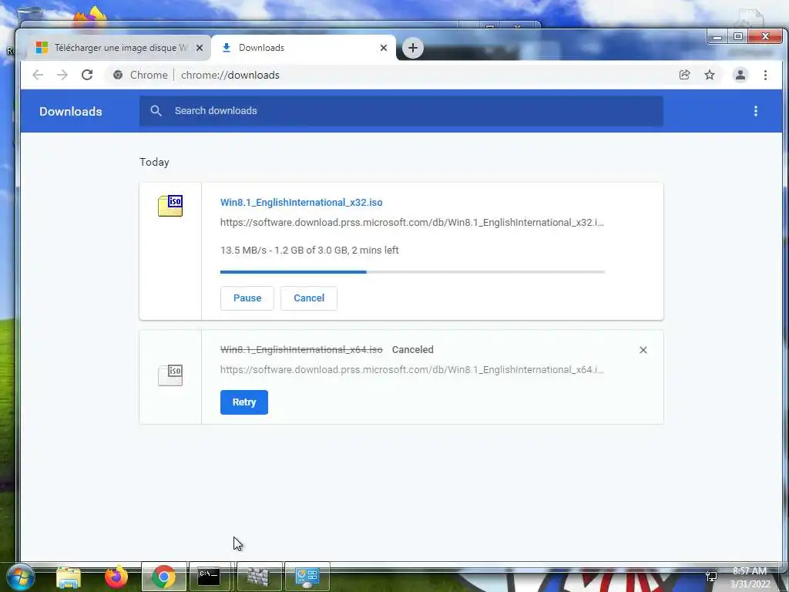Go forward using the browser forward arrow
Image resolution: width=789 pixels, height=592 pixels.
coord(62,75)
